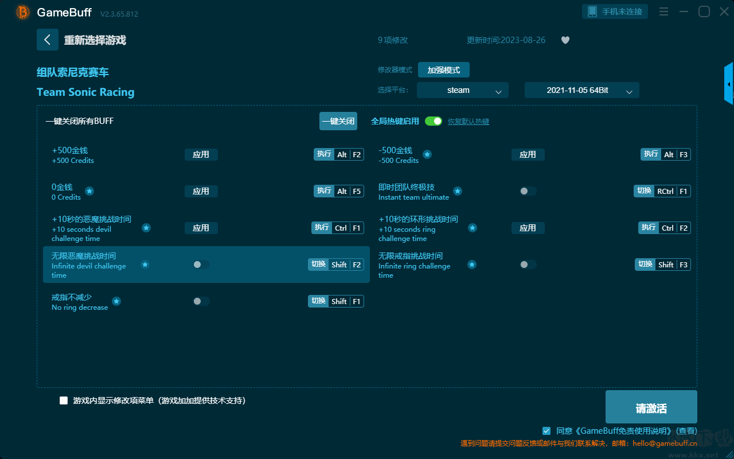Apply the +500金钱 cheat
This screenshot has height=459, width=734.
(x=201, y=154)
